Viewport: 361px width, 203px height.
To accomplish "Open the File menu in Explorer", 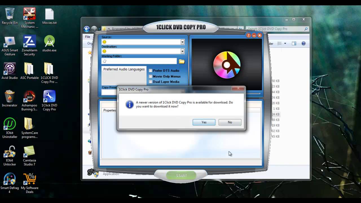I will pos(88,37).
